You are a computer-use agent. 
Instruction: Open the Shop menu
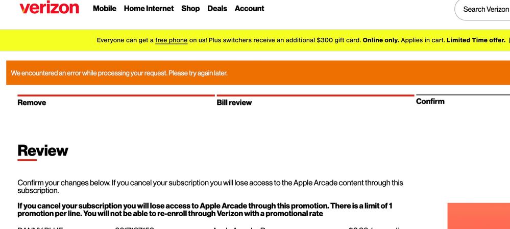(190, 9)
